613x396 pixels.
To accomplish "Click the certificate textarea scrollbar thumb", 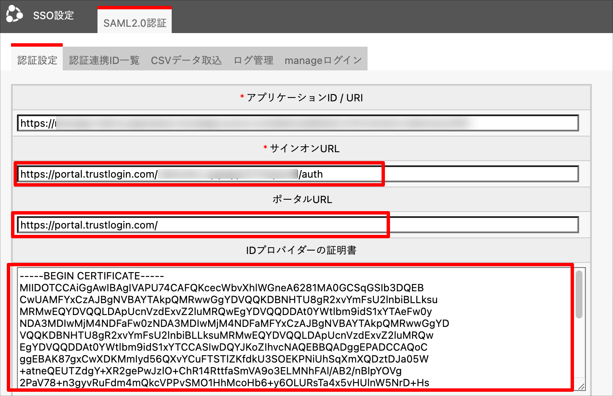I will [x=579, y=295].
